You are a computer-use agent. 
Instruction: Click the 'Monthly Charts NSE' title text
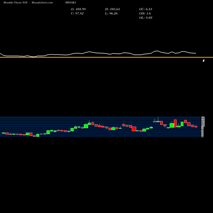(x=15, y=3)
